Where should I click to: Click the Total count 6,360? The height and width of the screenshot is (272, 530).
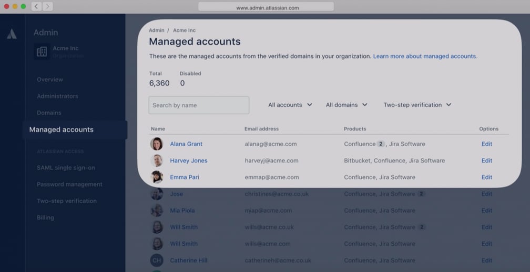(159, 83)
